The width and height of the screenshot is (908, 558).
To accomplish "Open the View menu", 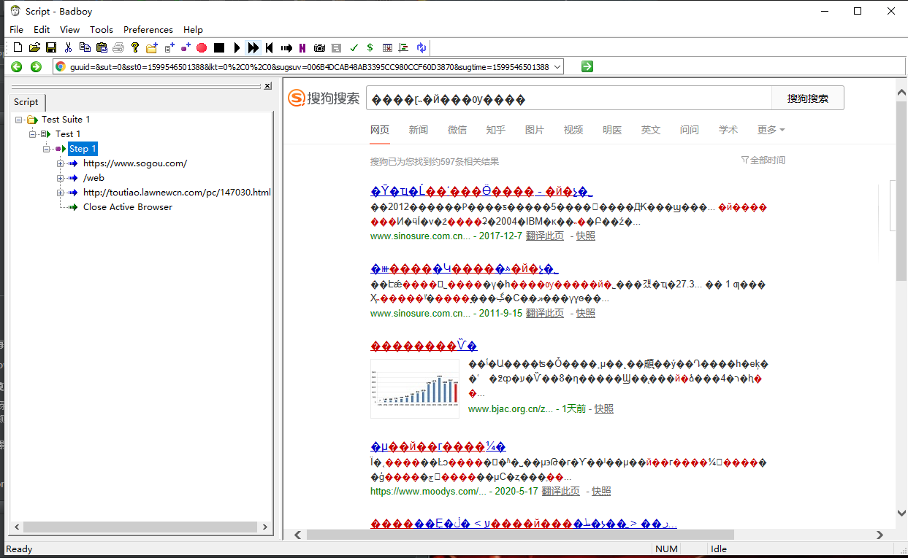I will [x=69, y=29].
